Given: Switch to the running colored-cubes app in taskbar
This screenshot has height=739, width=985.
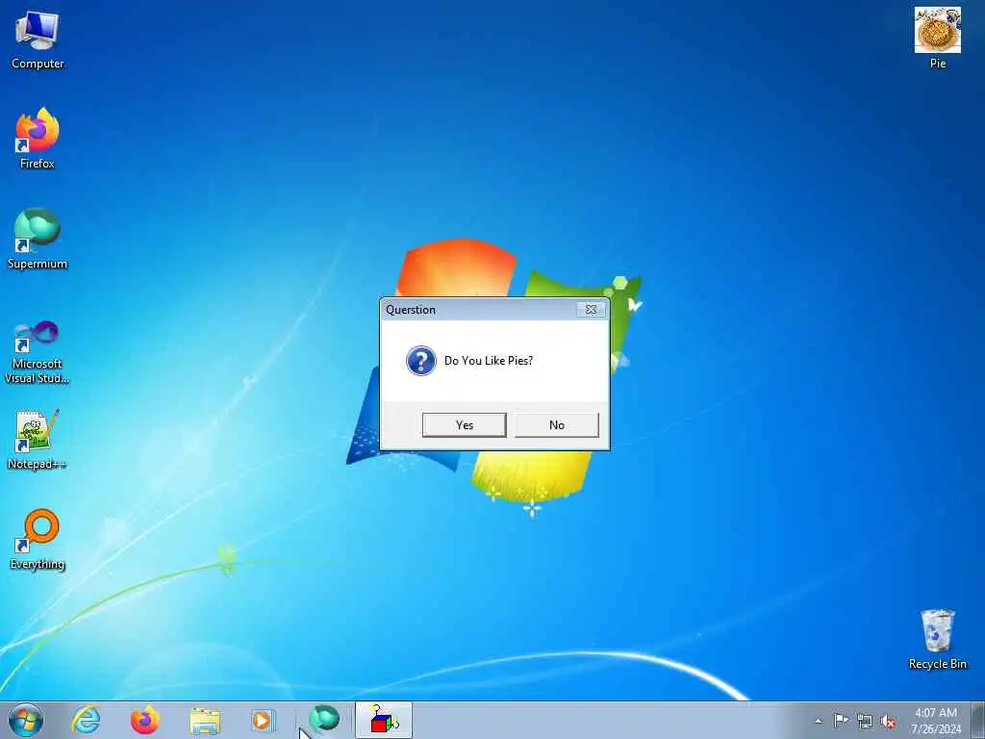Looking at the screenshot, I should (384, 720).
